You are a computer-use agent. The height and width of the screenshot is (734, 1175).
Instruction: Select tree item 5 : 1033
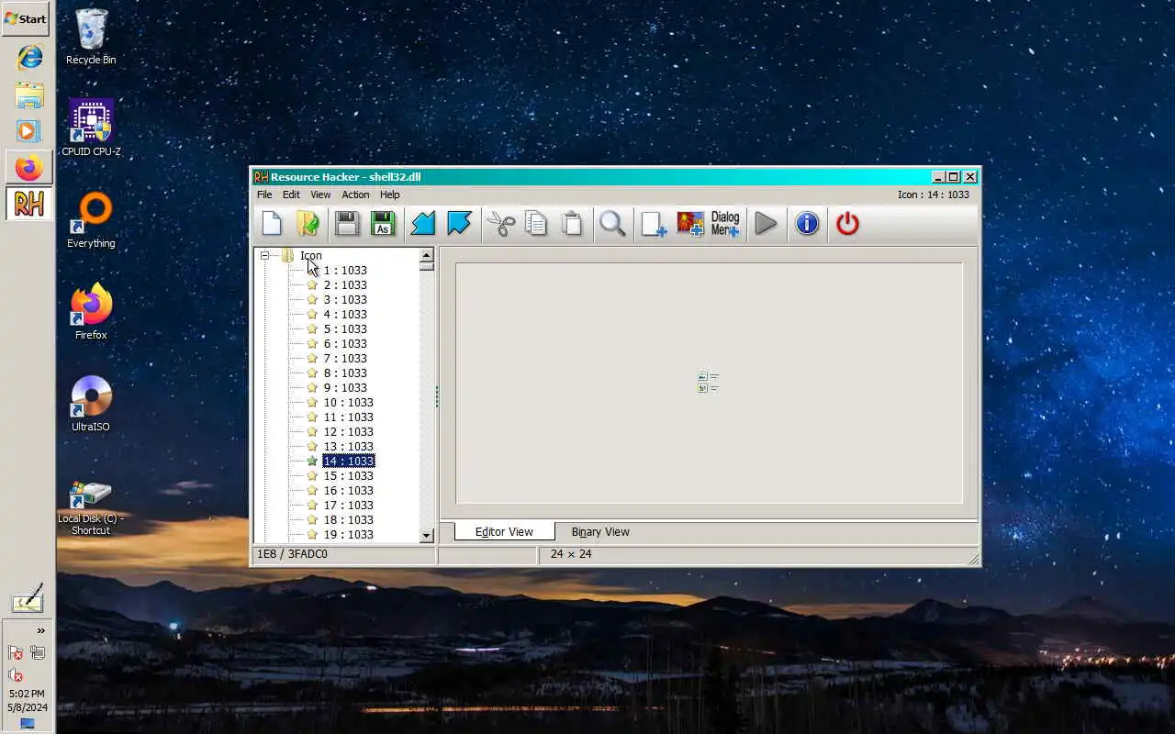coord(344,329)
